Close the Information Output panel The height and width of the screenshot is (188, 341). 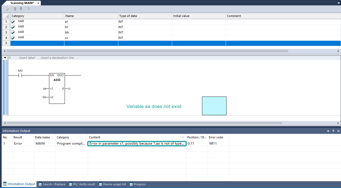click(x=338, y=131)
